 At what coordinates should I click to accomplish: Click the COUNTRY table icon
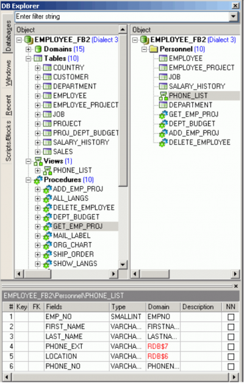click(47, 68)
